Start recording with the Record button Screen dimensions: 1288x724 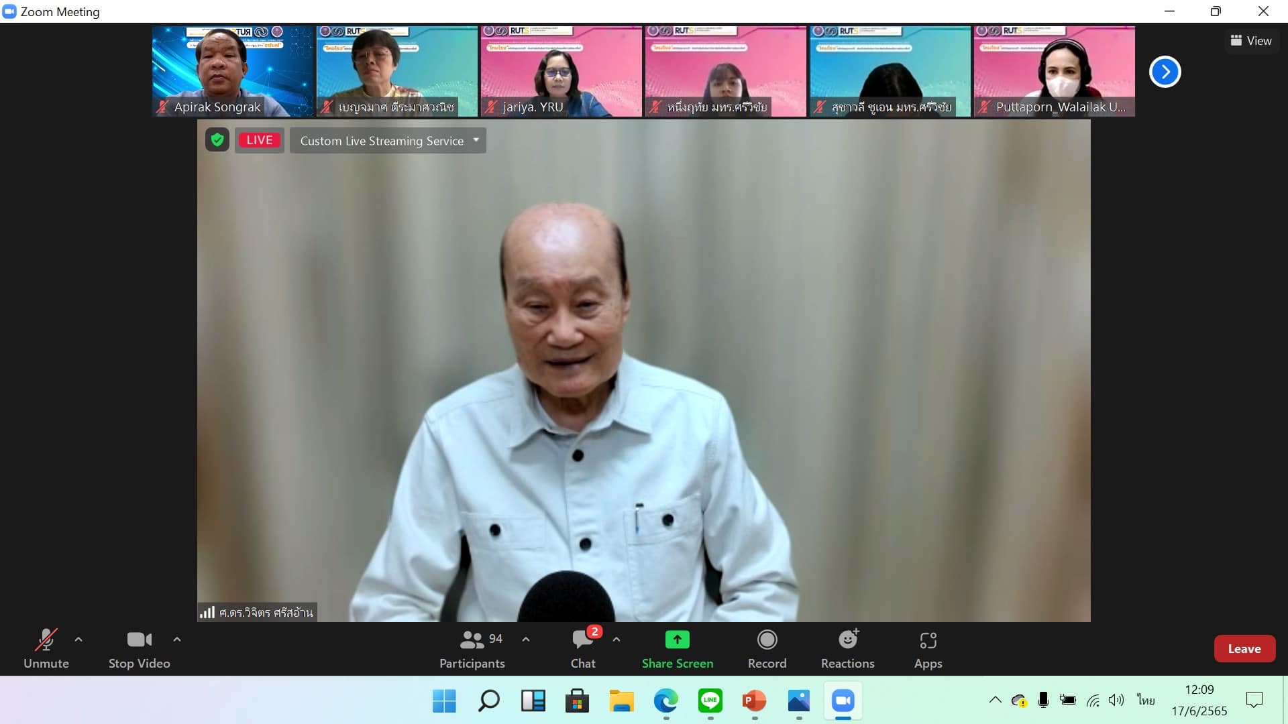coord(767,648)
